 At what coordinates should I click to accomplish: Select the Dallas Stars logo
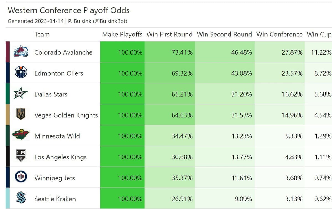[x=21, y=94]
